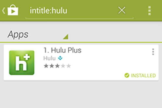The width and height of the screenshot is (162, 108).
Task: Expand the Apps category dropdown
Action: point(38,34)
